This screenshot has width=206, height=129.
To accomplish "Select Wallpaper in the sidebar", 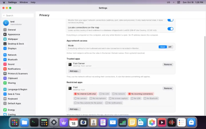I will tap(18, 39).
